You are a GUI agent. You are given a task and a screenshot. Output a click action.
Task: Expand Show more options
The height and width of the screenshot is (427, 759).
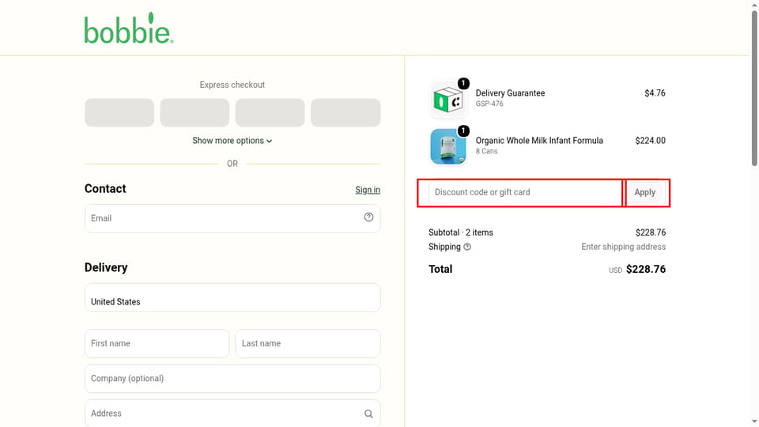tap(232, 141)
